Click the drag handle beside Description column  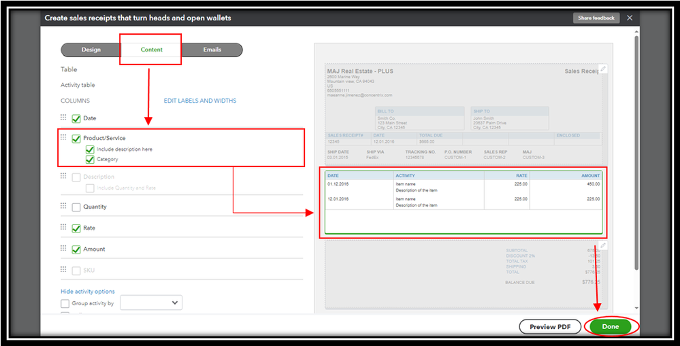coord(63,176)
